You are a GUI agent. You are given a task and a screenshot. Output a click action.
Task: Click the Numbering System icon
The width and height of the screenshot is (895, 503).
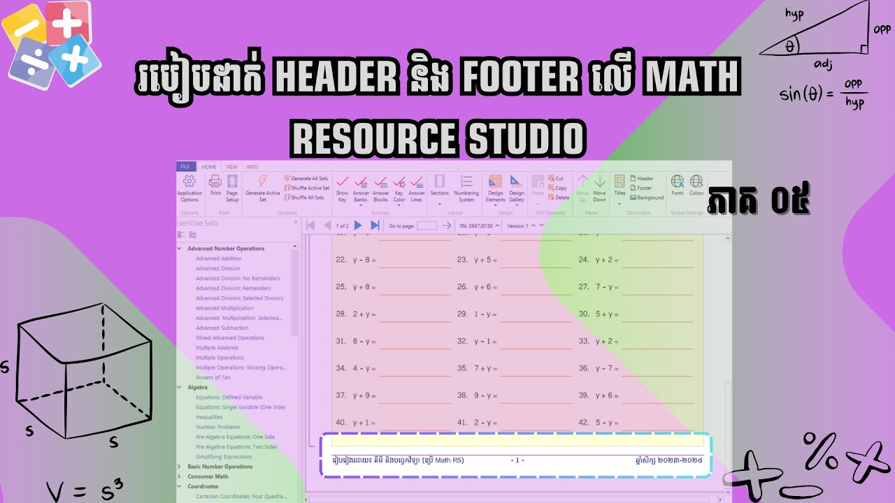(x=466, y=181)
